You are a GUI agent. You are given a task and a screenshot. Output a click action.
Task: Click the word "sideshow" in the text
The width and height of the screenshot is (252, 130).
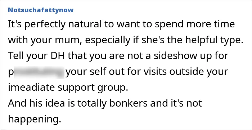(175, 55)
